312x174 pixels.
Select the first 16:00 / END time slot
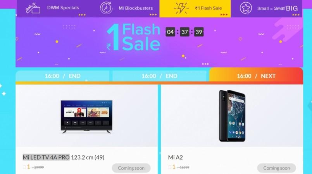point(62,76)
